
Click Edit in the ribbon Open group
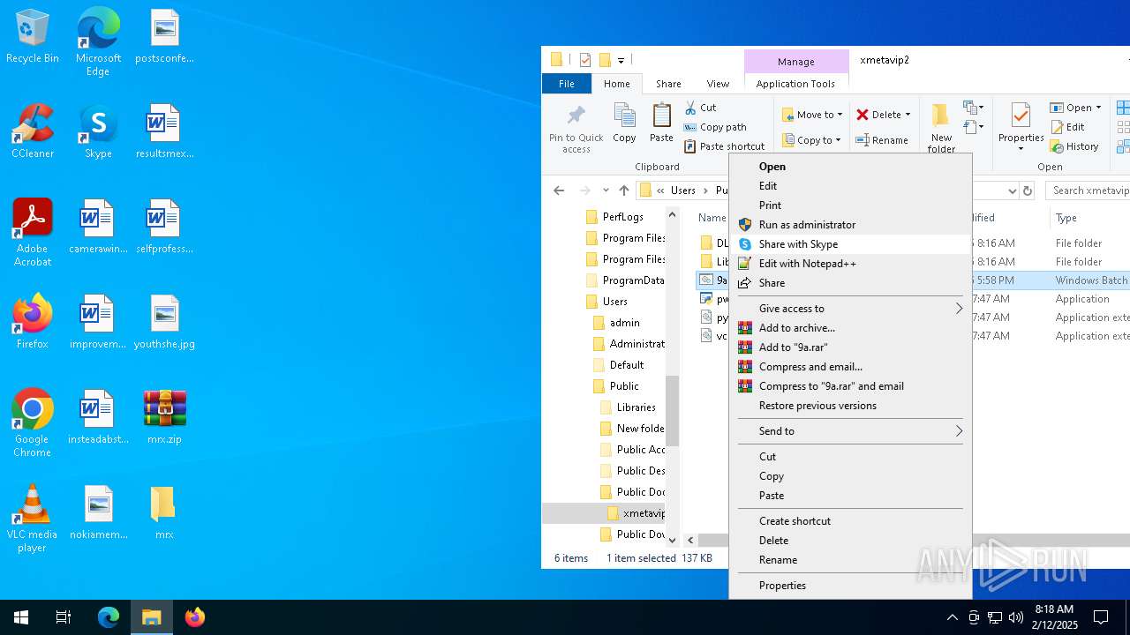pyautogui.click(x=1067, y=127)
